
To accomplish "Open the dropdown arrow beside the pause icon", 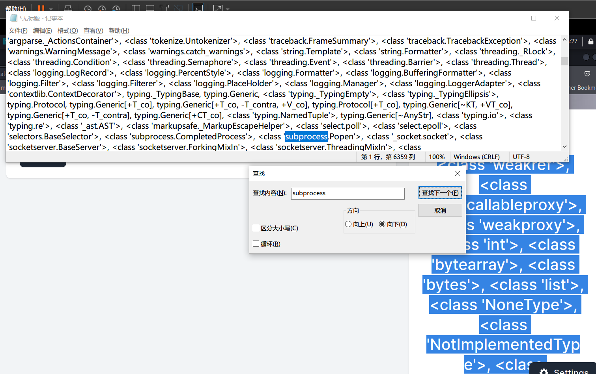I will (x=51, y=9).
